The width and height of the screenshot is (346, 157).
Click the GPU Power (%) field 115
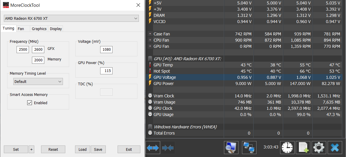pyautogui.click(x=106, y=71)
